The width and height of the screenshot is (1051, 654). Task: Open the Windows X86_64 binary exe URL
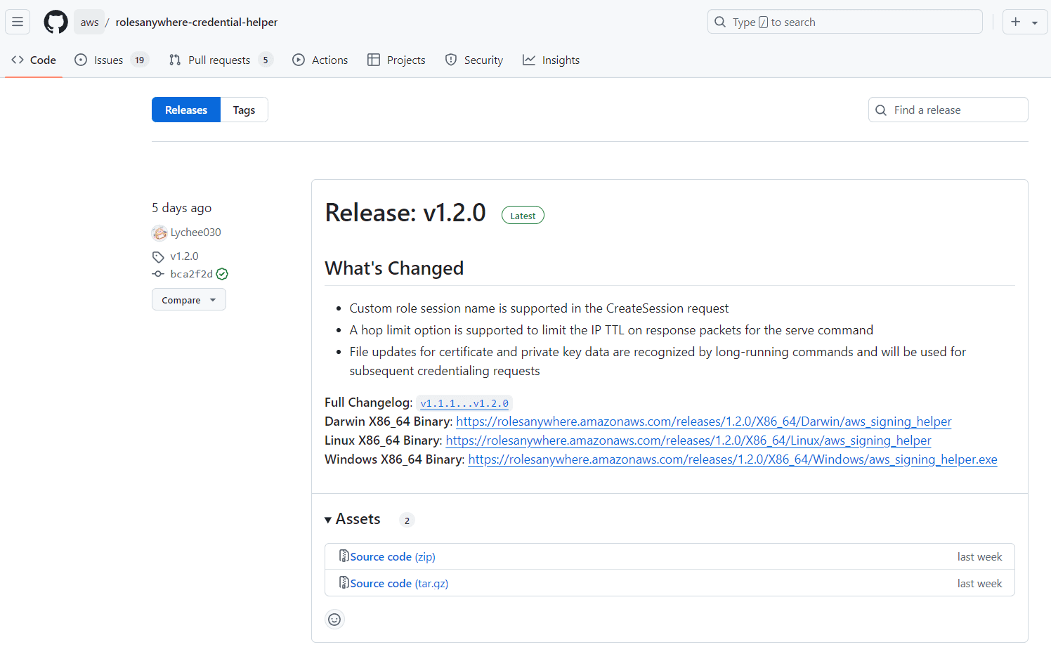point(733,459)
